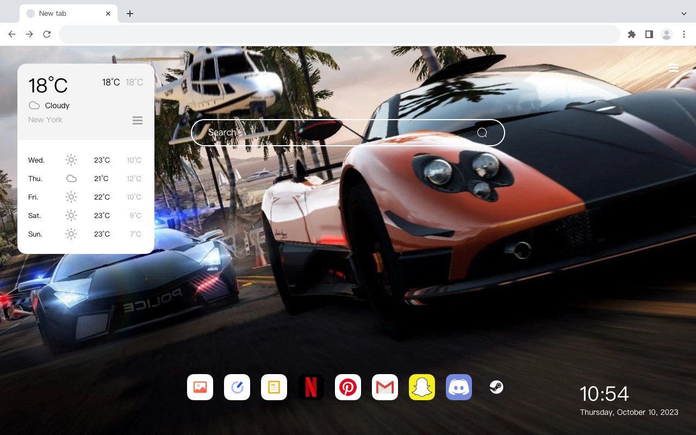This screenshot has height=435, width=696.
Task: Open the yellow notes dock shortcut
Action: tap(274, 387)
